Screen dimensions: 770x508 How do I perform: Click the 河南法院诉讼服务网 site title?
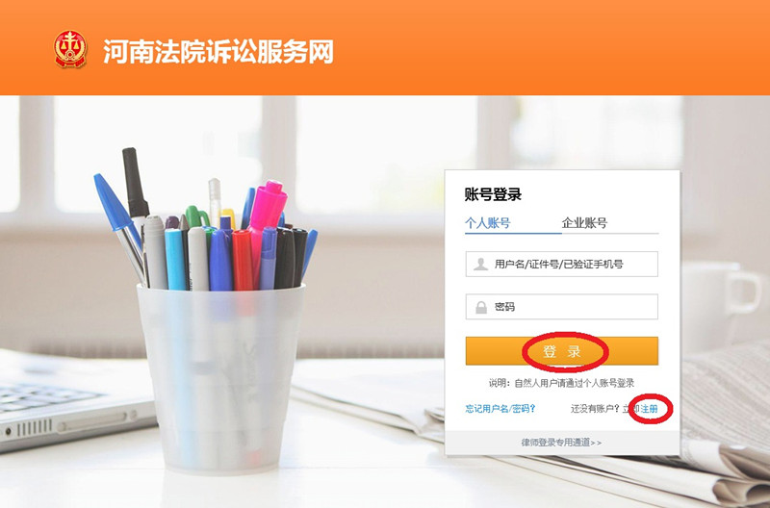pyautogui.click(x=218, y=52)
